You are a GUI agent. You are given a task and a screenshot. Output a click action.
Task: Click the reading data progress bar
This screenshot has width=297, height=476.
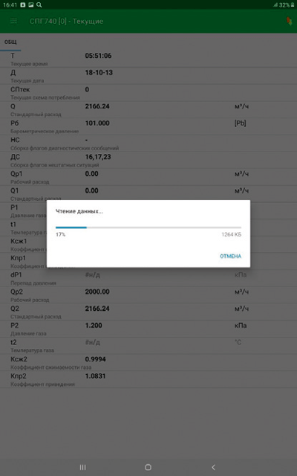148,227
